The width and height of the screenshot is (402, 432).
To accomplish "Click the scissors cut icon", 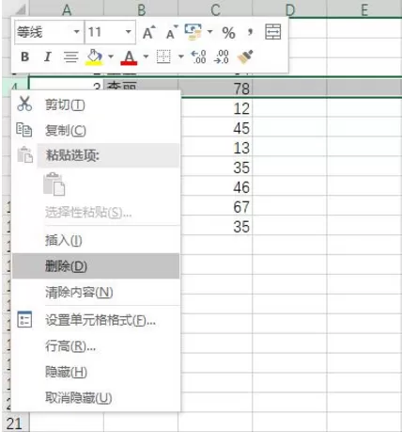I will [24, 104].
